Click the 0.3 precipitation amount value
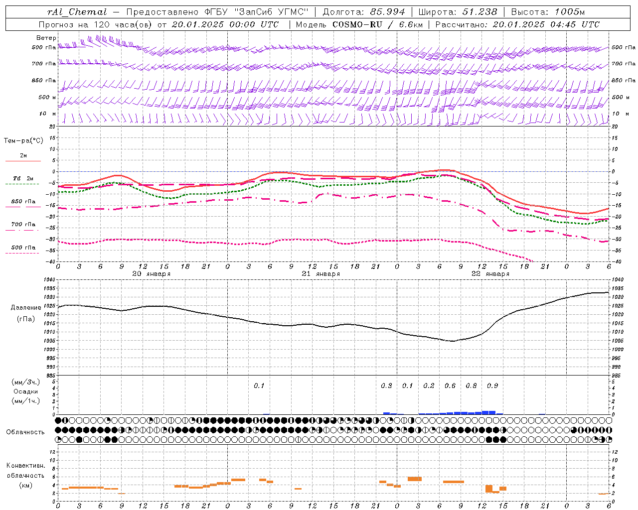Viewport: 638px width, 510px height. [x=386, y=386]
